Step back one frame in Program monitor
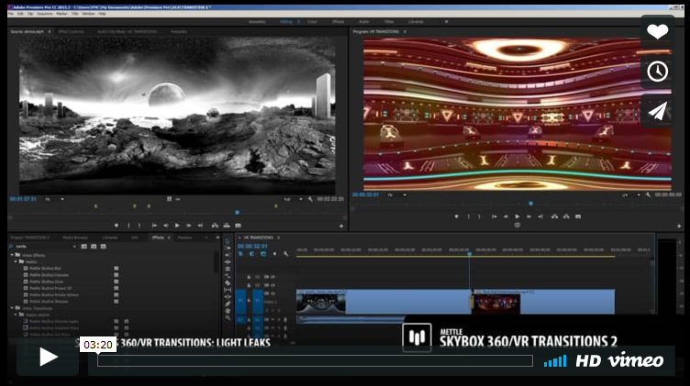This screenshot has height=386, width=690. point(506,216)
